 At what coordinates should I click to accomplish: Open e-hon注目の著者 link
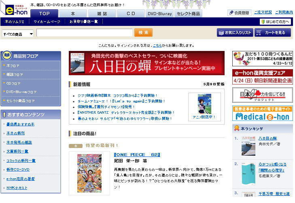coord(21,179)
